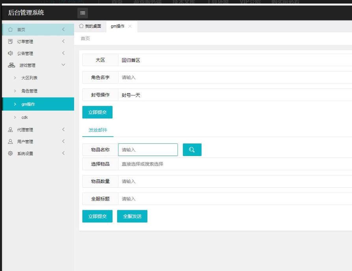352x271 pixels.
Task: Select the 发放邮件 tab
Action: pos(98,130)
